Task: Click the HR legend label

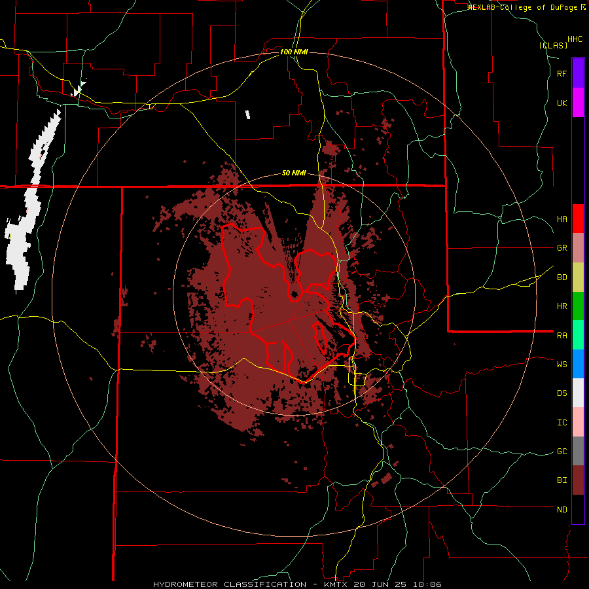Action: point(562,306)
